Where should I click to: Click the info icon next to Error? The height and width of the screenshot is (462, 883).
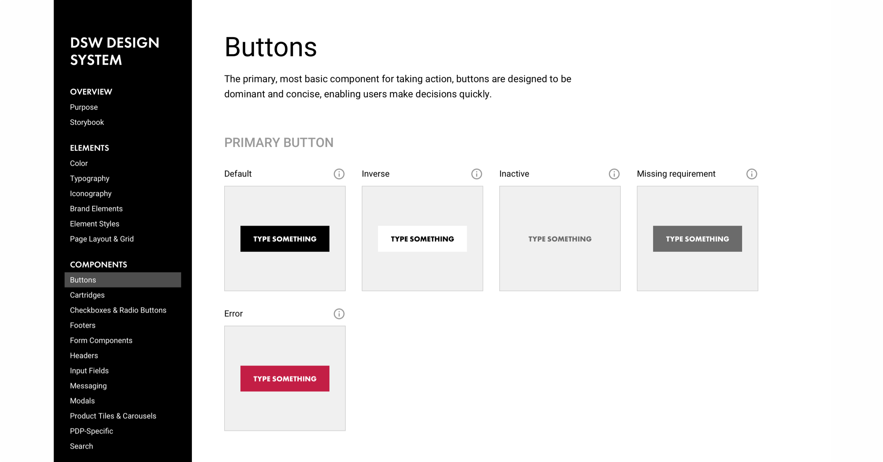(x=339, y=314)
